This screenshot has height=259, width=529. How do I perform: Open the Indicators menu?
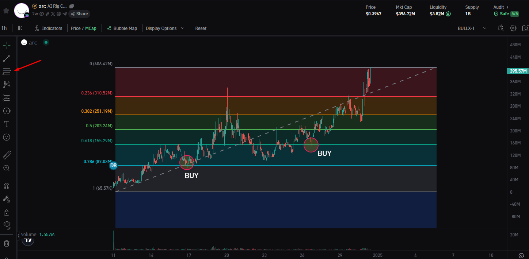[49, 28]
